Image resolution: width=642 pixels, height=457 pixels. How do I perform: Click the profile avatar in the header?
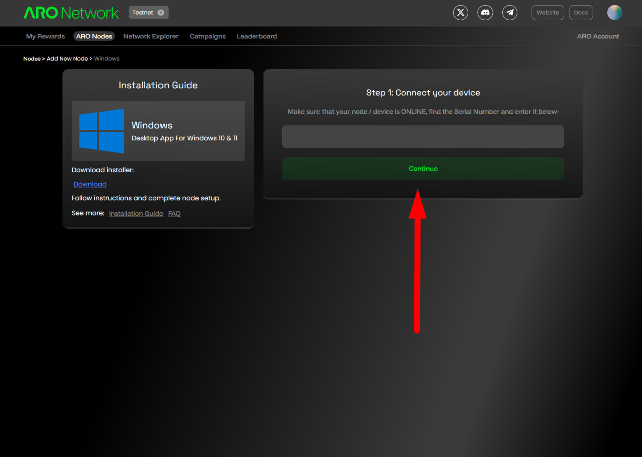[614, 13]
